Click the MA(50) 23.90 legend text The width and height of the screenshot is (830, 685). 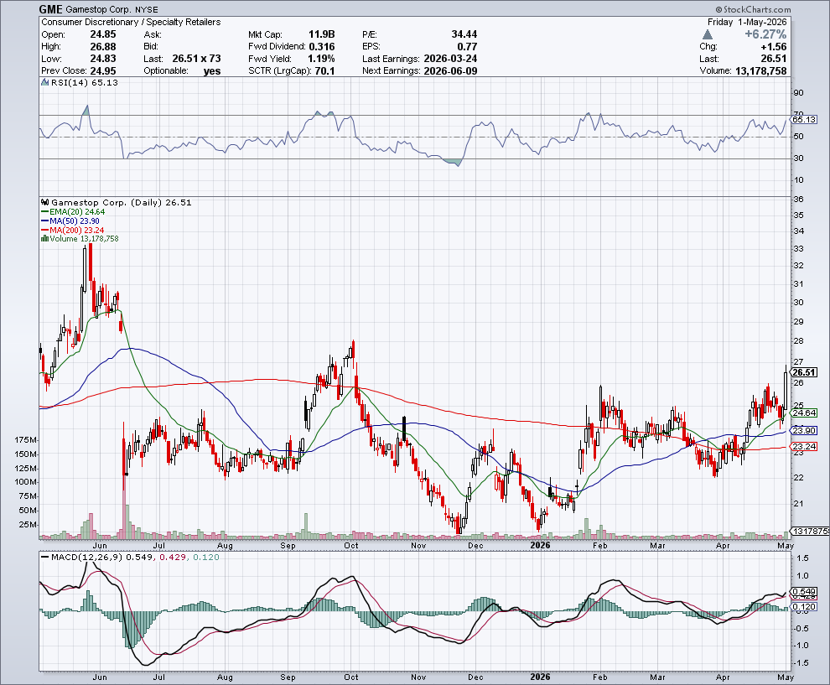(x=75, y=221)
